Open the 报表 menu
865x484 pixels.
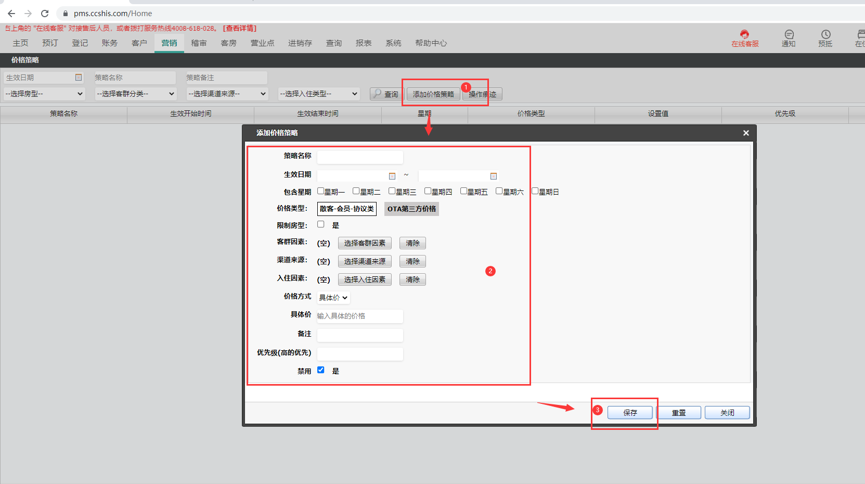364,43
